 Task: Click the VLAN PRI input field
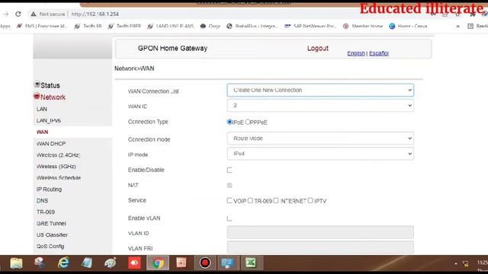320,247
